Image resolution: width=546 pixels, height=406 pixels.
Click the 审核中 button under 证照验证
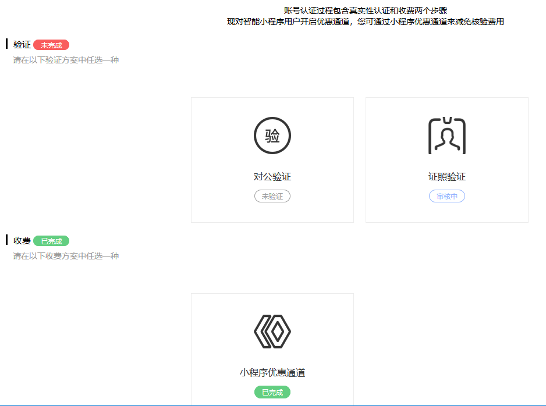446,196
